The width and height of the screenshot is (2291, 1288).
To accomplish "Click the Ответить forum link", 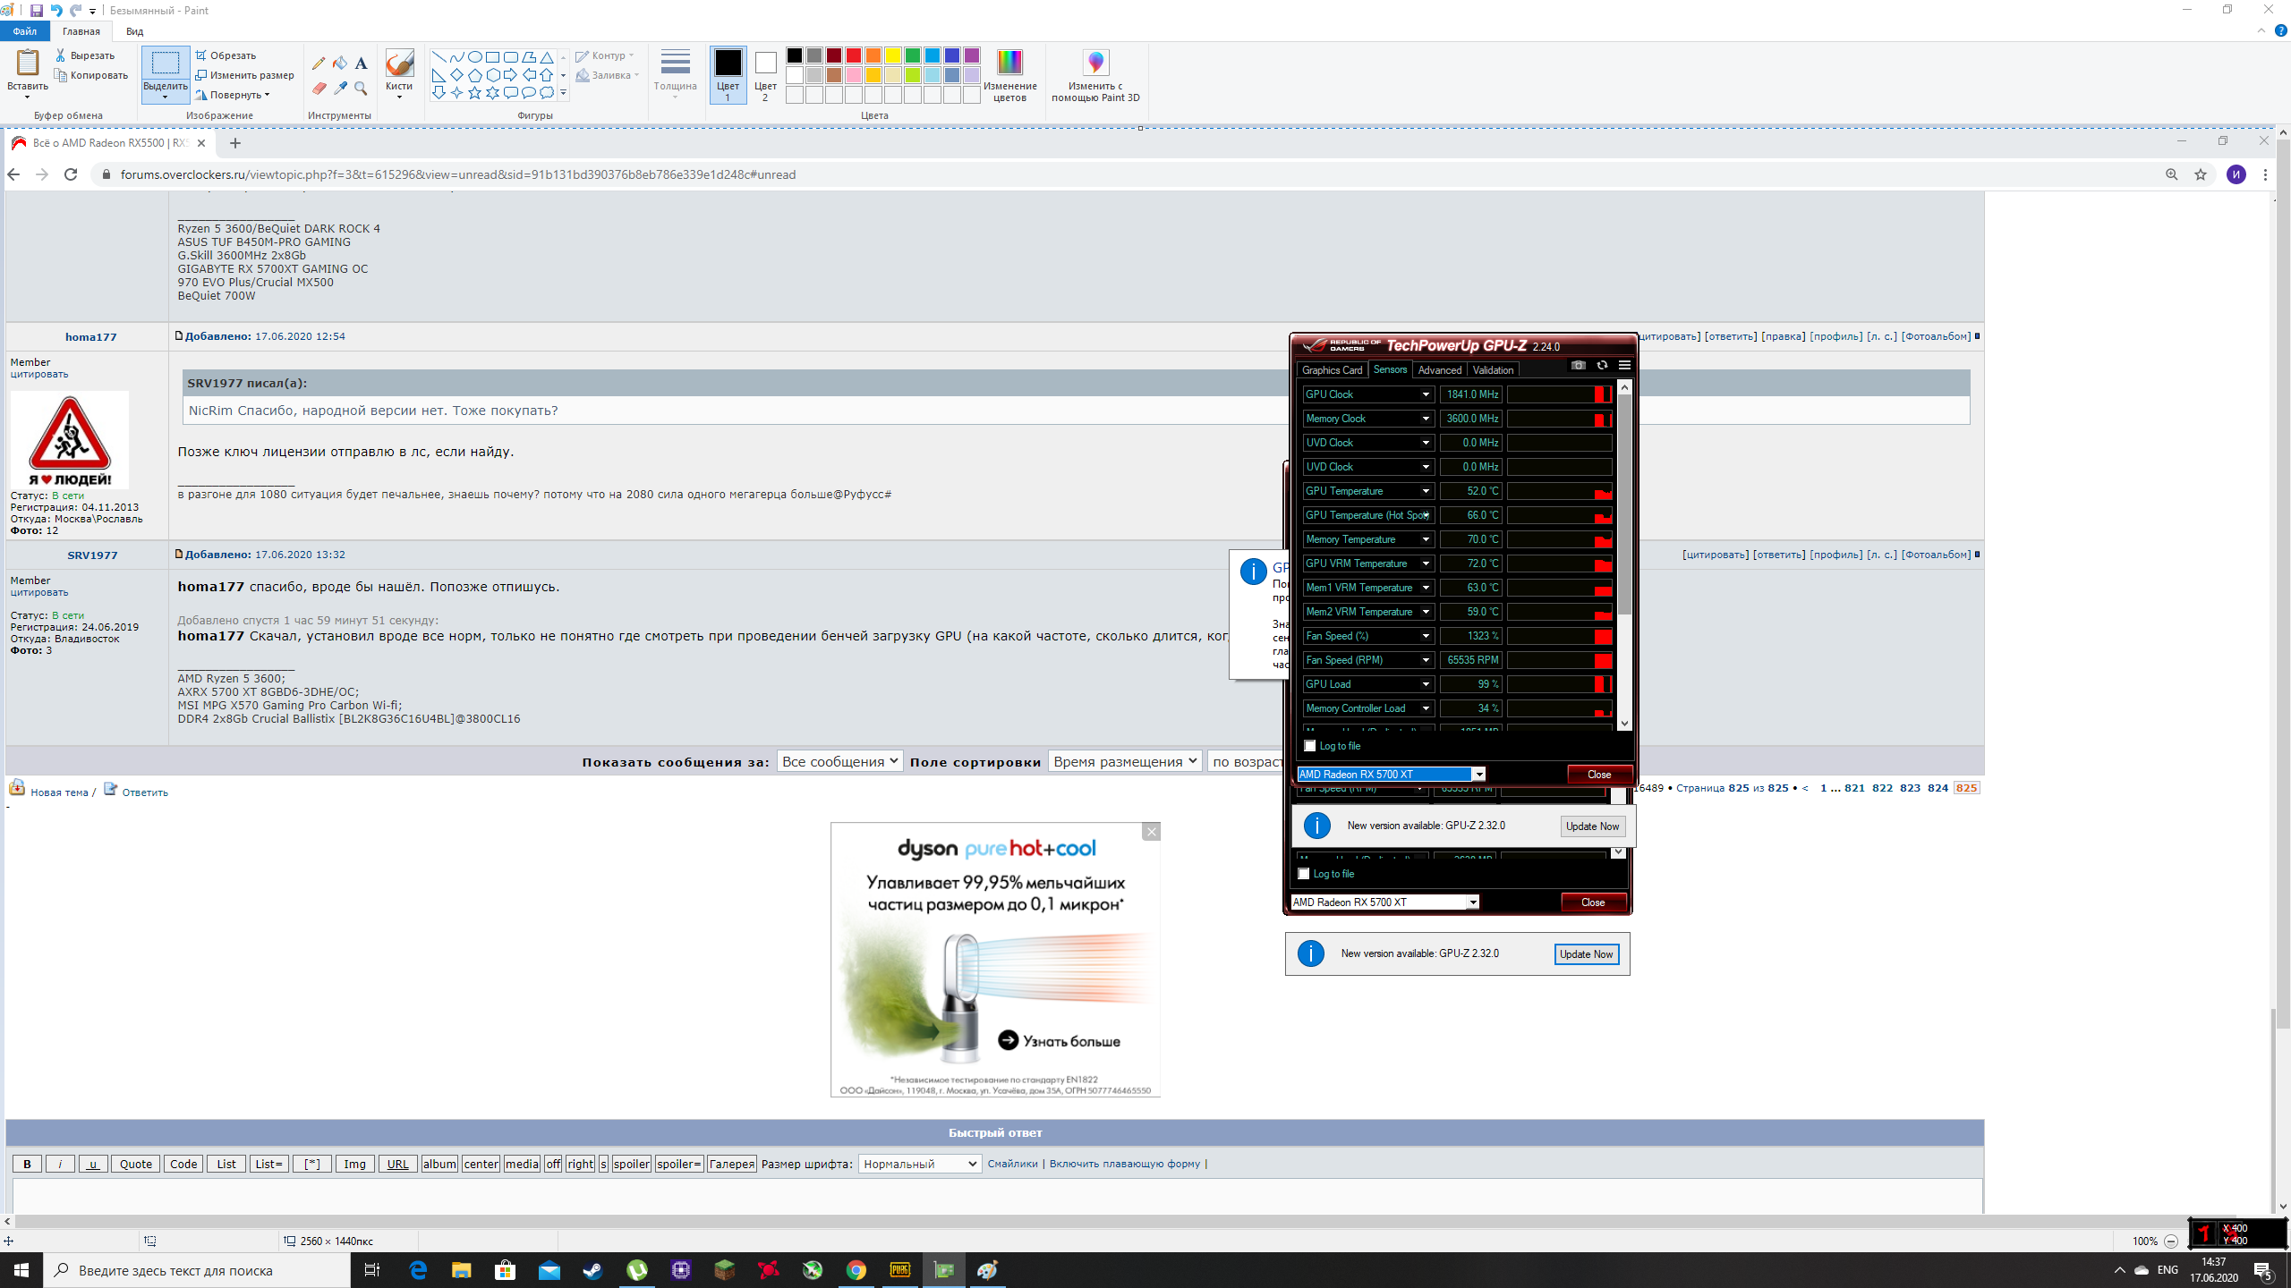I will pos(145,792).
